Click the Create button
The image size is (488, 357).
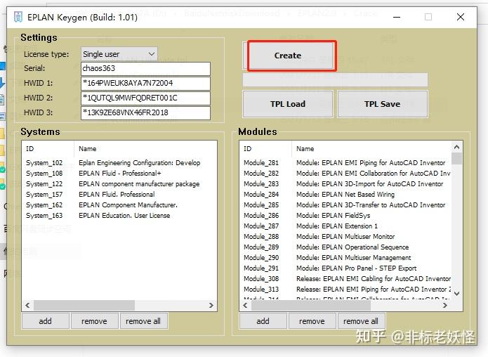pyautogui.click(x=288, y=56)
